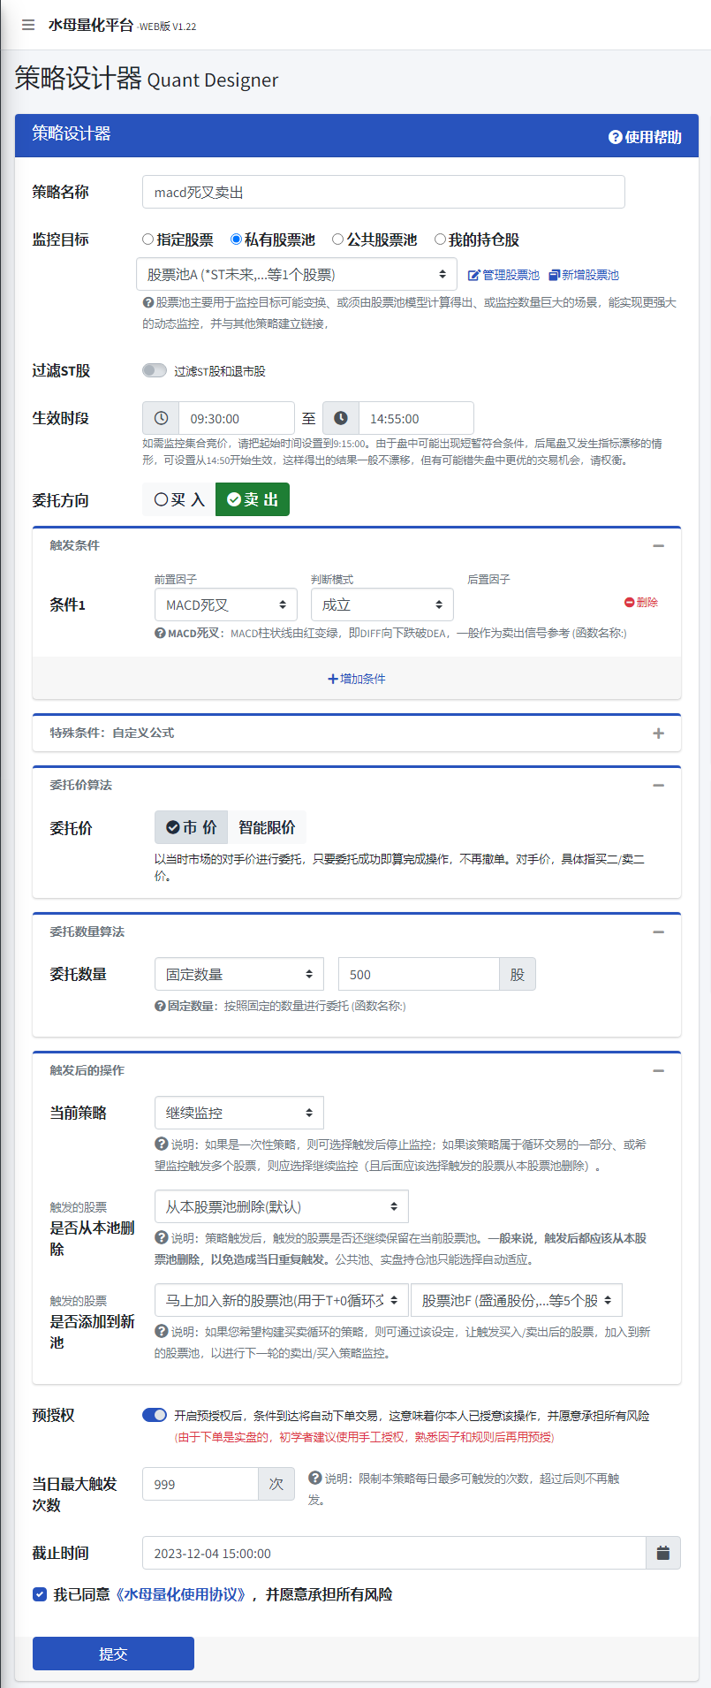Switch 委托价 to 智能限价

pos(267,827)
